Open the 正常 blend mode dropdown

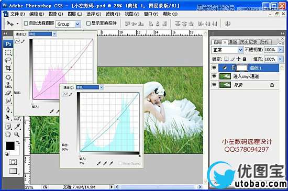click(x=227, y=50)
